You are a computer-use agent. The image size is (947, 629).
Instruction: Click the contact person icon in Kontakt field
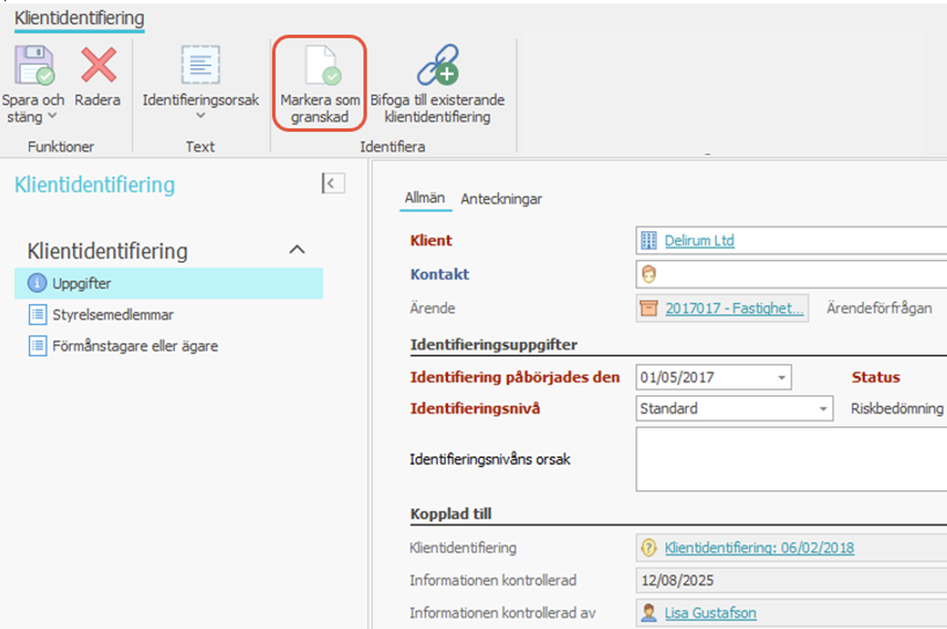(x=649, y=275)
